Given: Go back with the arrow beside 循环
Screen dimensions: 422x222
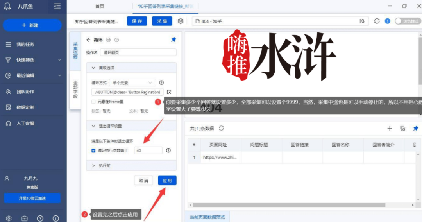Looking at the screenshot, I should [88, 40].
